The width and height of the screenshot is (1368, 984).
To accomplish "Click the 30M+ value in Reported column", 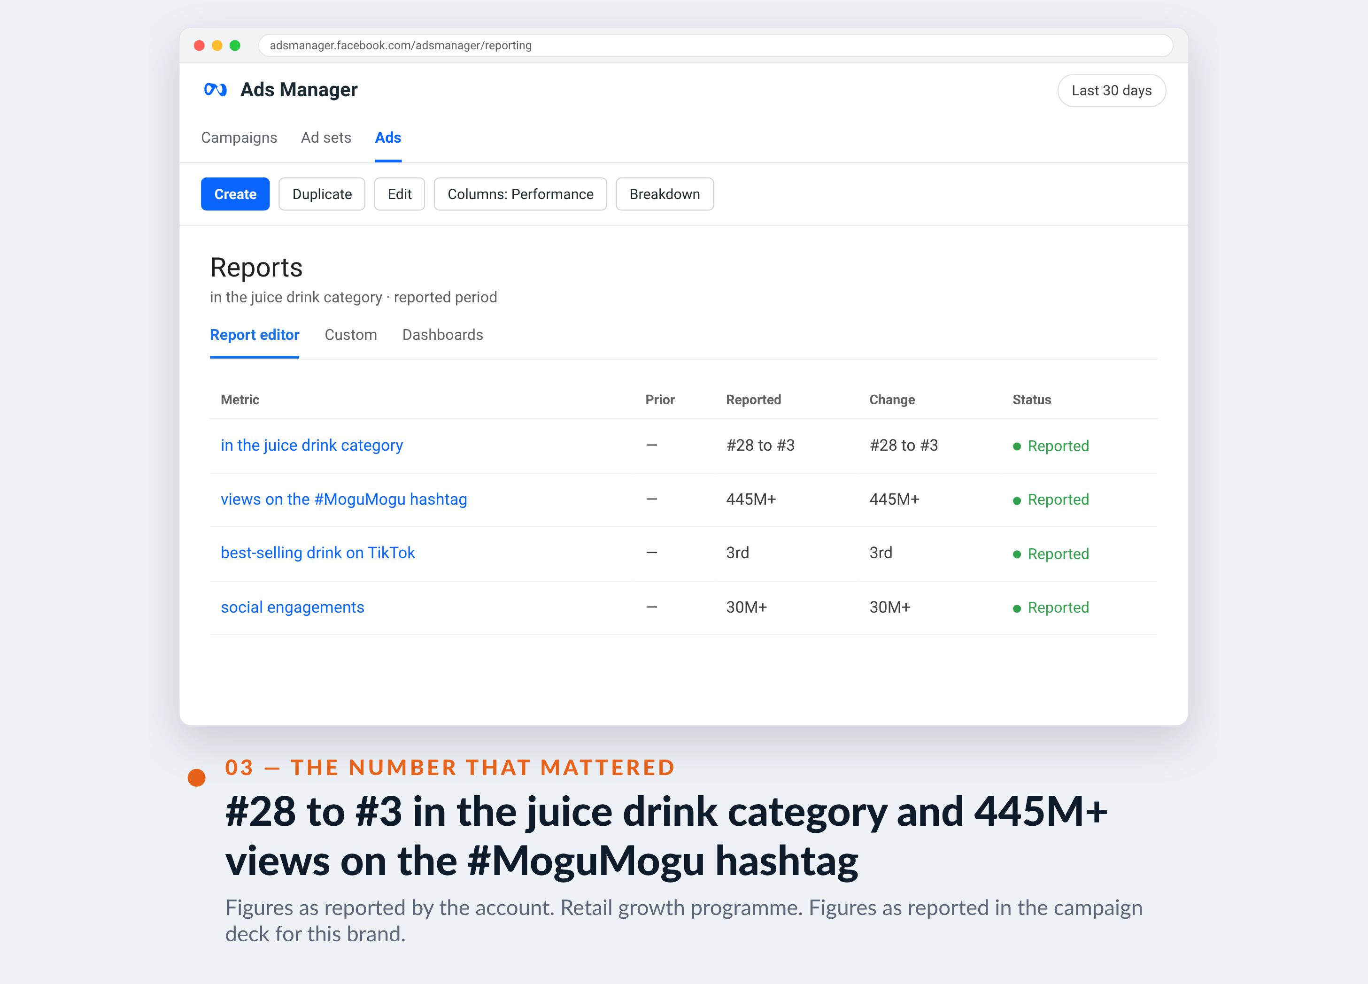I will pos(746,608).
